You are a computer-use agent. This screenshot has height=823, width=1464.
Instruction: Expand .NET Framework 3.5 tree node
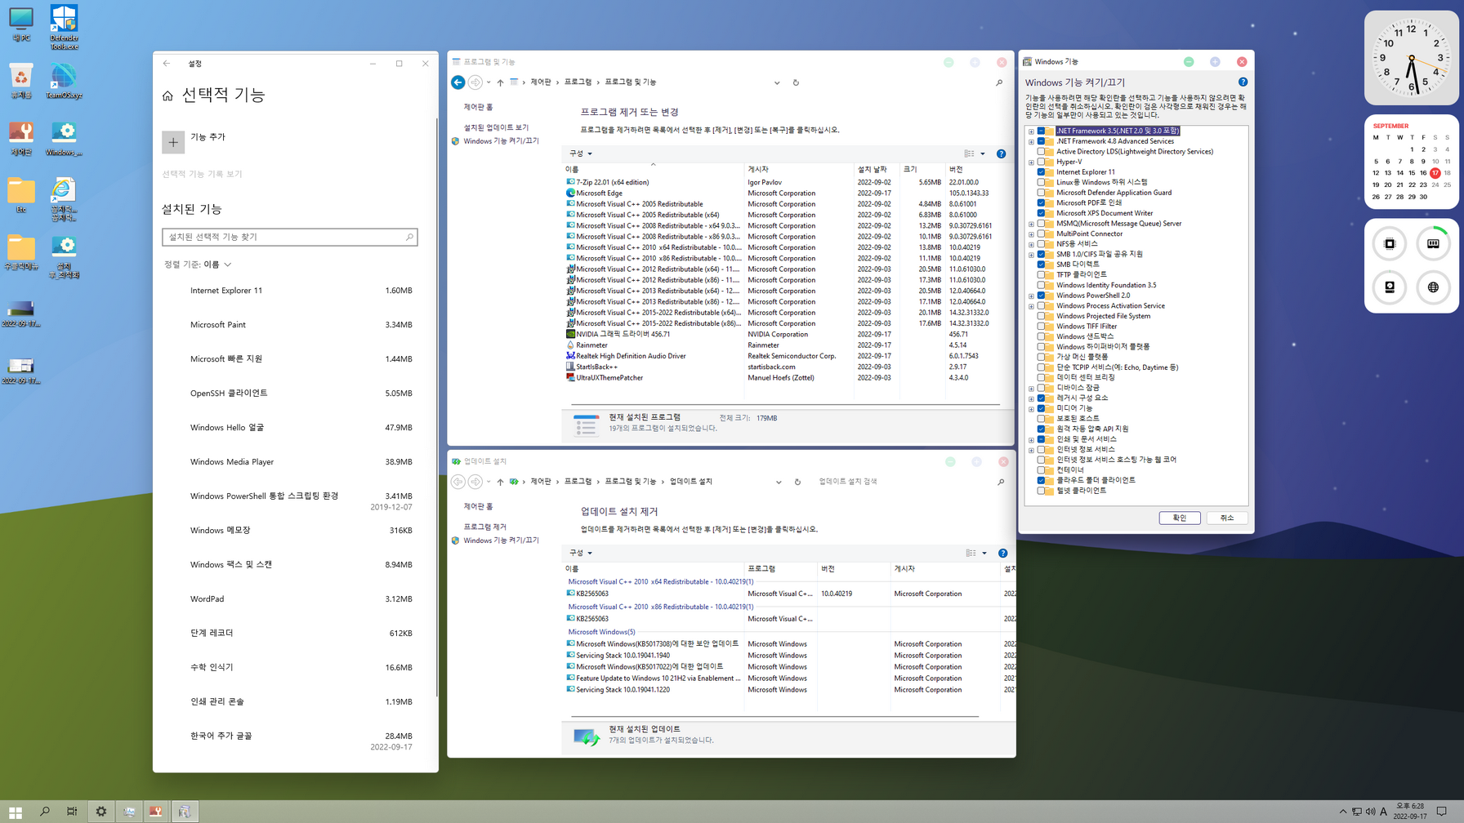point(1031,131)
